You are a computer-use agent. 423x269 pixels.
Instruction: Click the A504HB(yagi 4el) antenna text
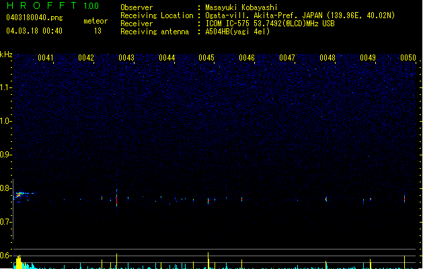pyautogui.click(x=237, y=32)
